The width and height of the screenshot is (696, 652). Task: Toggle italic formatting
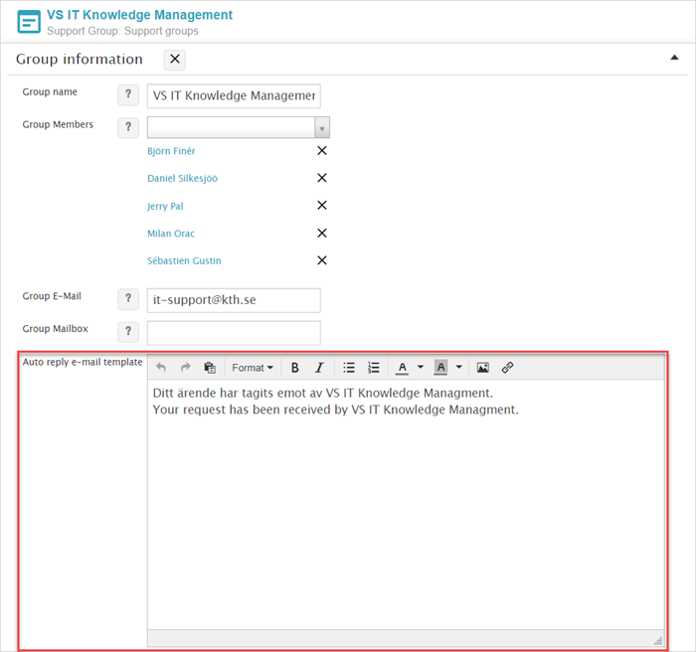click(319, 368)
